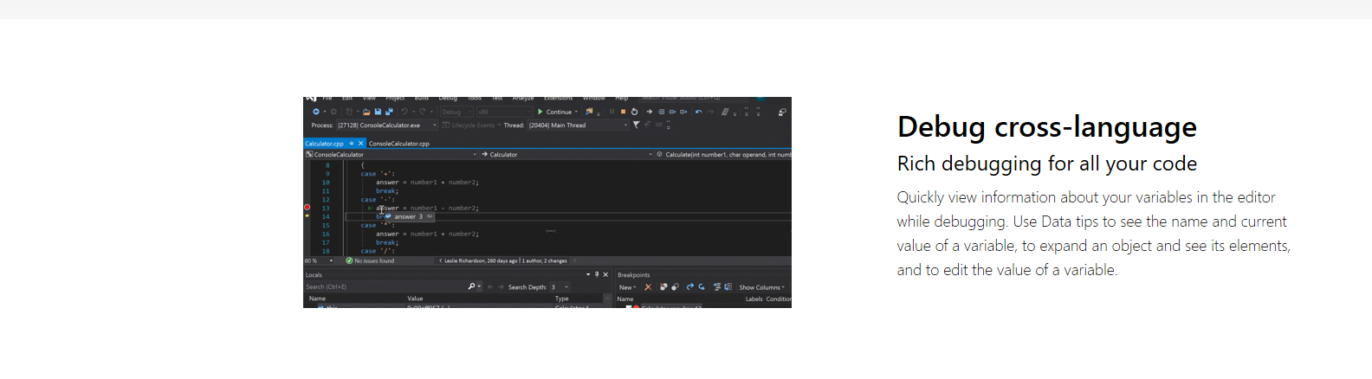Viewport: 1372px width, 379px height.
Task: Click the Breakpoints Labels column header
Action: pyautogui.click(x=754, y=299)
